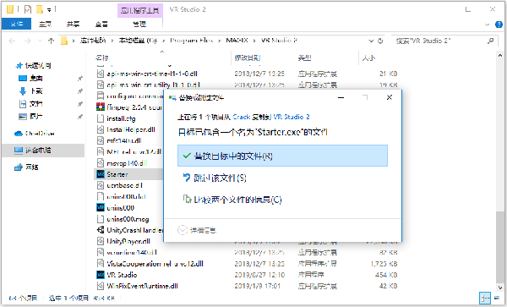Image resolution: width=507 pixels, height=307 pixels.
Task: Click the new folder icon in title bar
Action: (x=40, y=10)
